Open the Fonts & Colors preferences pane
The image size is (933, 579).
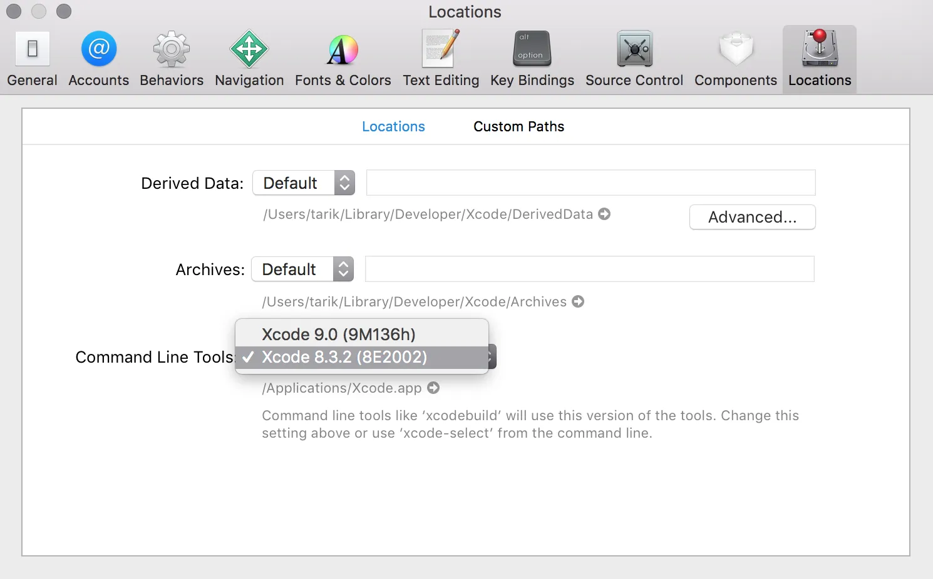click(343, 59)
